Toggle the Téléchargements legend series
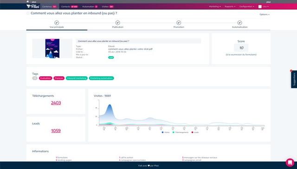This screenshot has width=297, height=169. 181,132
